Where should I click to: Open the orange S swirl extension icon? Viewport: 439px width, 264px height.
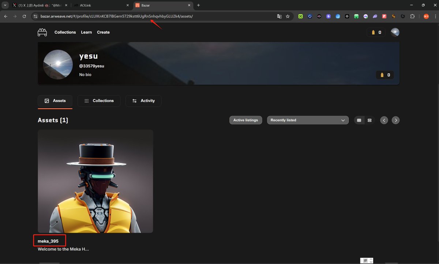[394, 16]
